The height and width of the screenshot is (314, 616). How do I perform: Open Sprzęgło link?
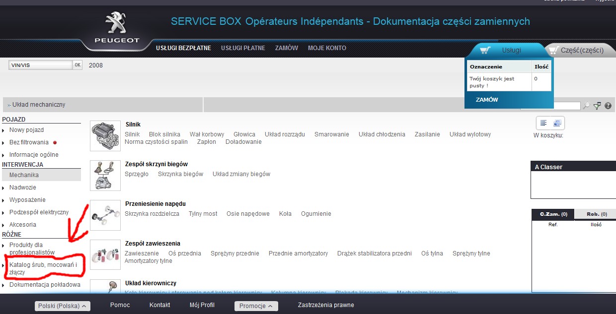click(137, 174)
